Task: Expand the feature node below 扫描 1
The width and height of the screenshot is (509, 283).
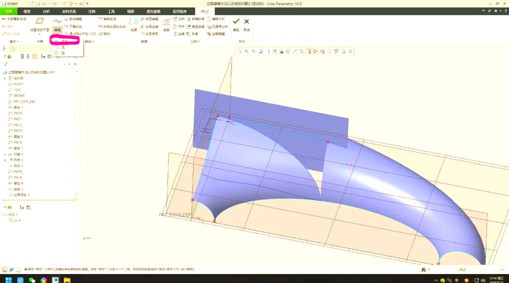Action: pos(5,160)
